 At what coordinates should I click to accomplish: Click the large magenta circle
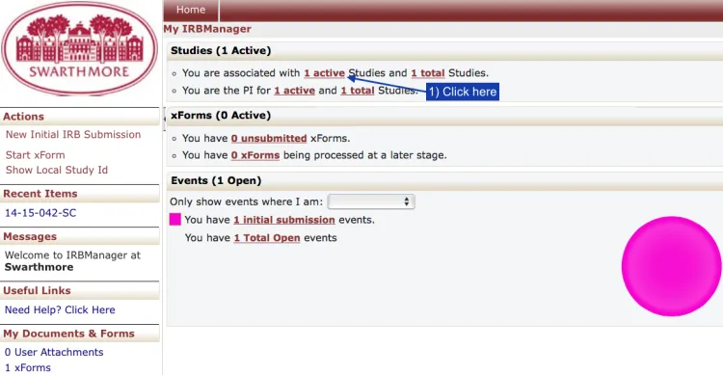click(x=671, y=266)
